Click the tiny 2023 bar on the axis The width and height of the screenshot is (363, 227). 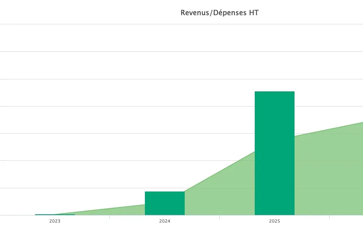click(55, 215)
